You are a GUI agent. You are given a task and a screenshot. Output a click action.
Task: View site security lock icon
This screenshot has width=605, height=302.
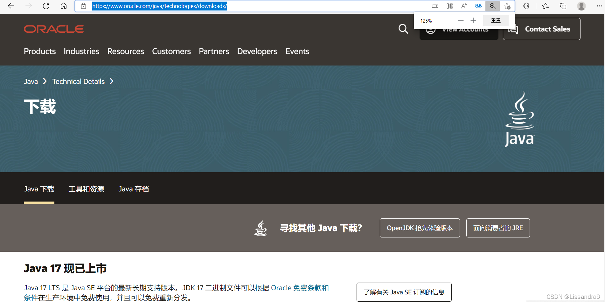[x=83, y=6]
